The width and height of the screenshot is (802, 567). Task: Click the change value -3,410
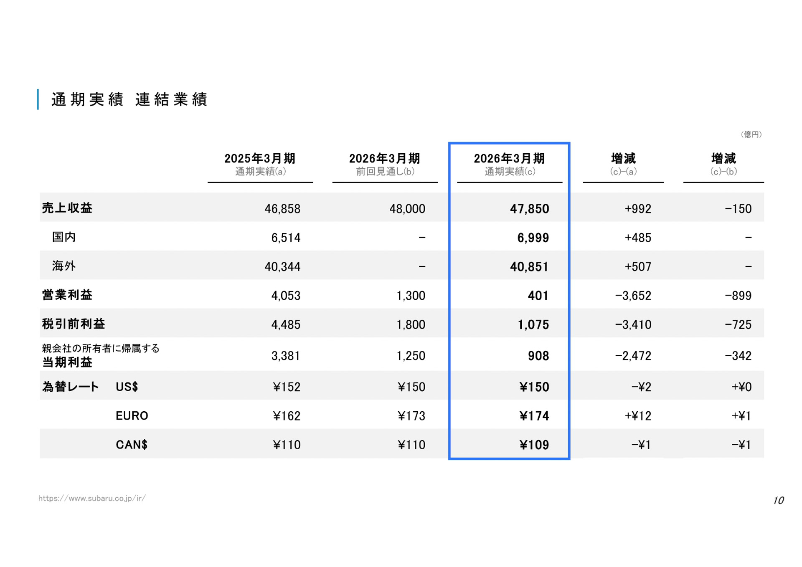point(633,325)
